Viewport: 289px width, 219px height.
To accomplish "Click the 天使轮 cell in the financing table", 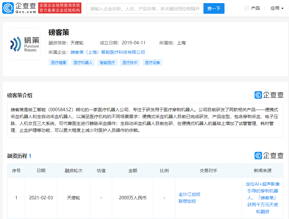I will [x=74, y=198].
